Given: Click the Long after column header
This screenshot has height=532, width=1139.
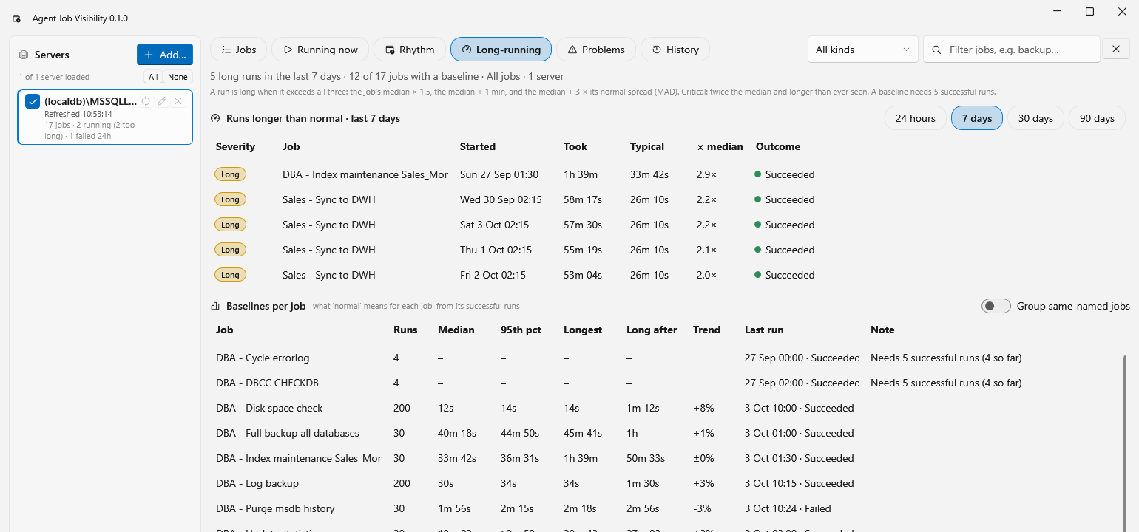Looking at the screenshot, I should pyautogui.click(x=652, y=330).
